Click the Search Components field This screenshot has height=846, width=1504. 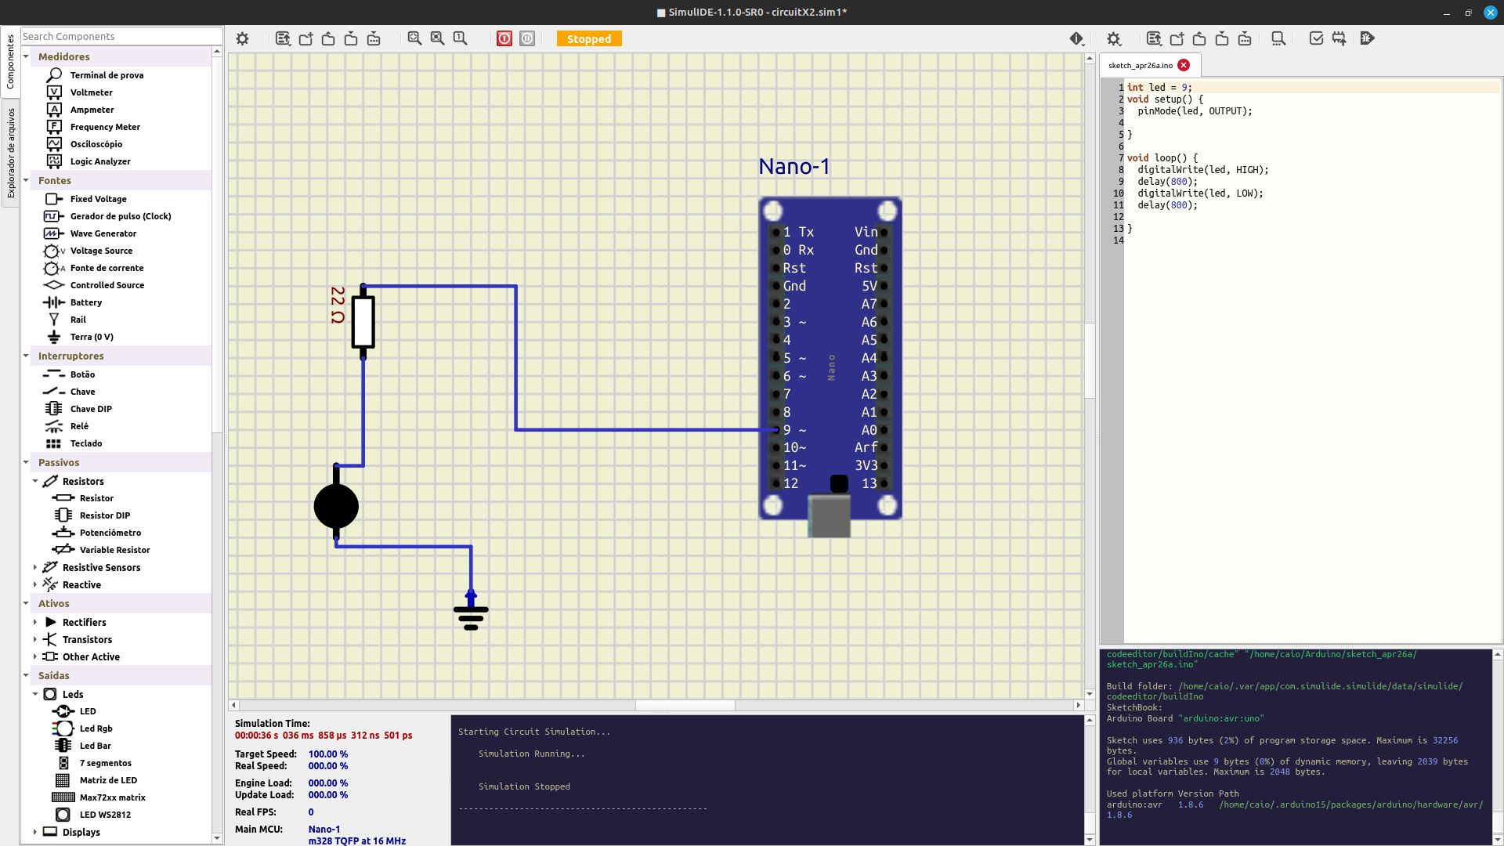(x=121, y=36)
